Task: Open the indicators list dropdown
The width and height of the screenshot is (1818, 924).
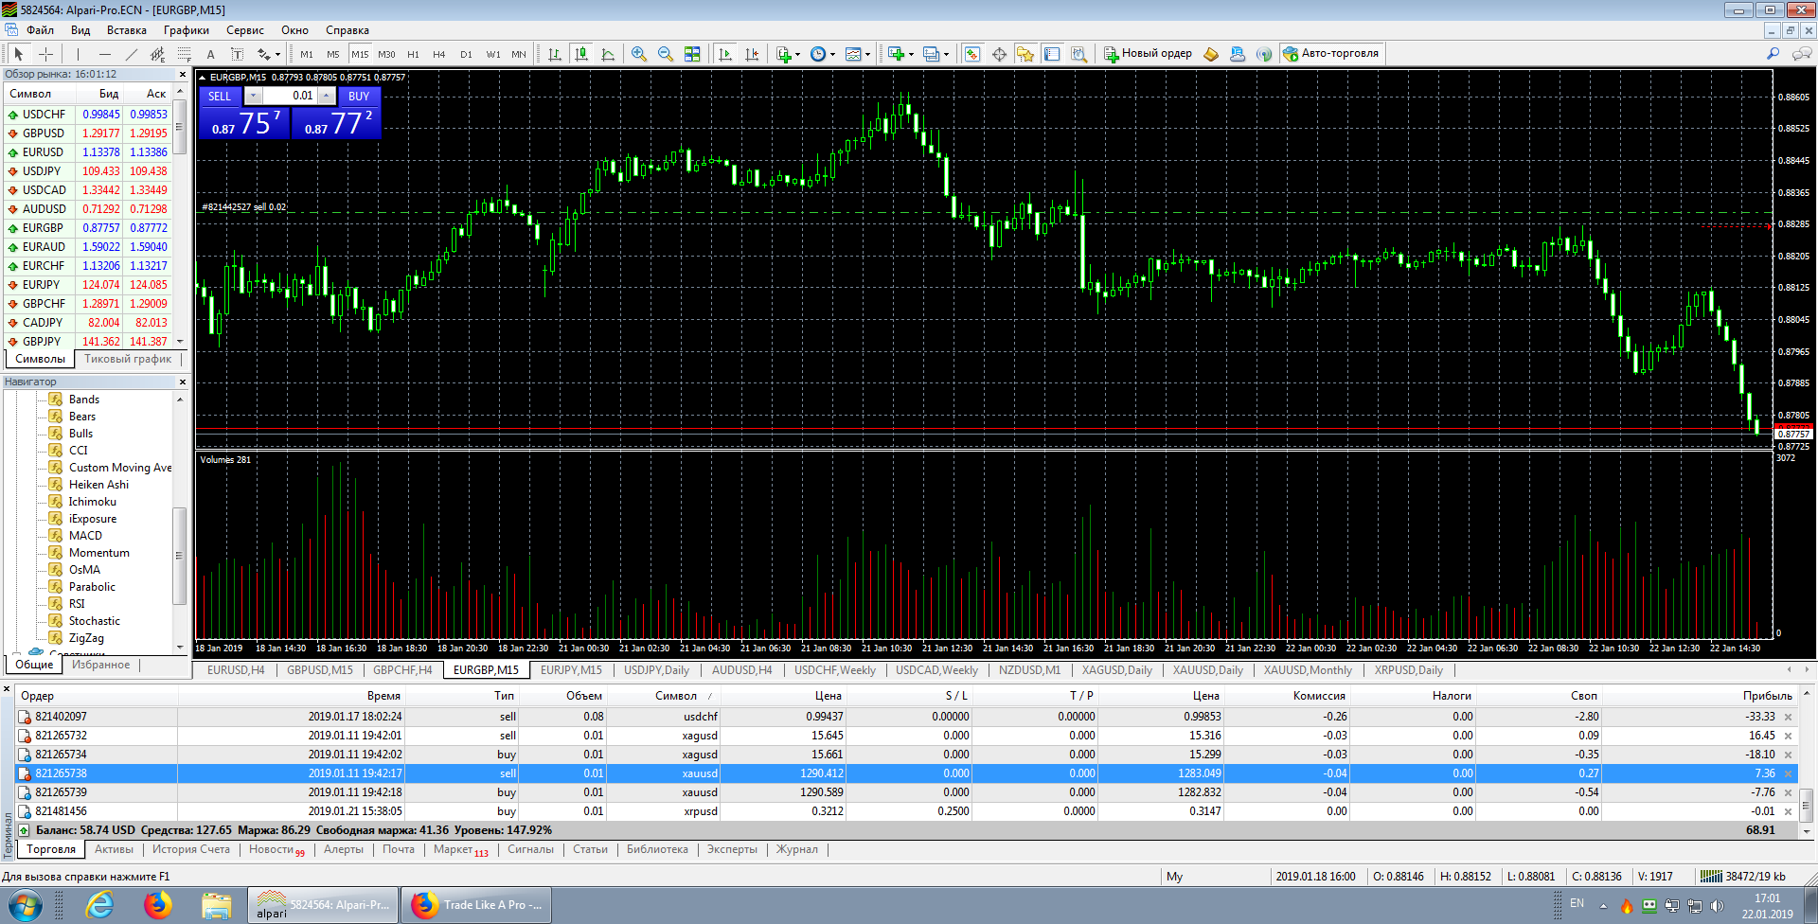Action: (x=798, y=54)
